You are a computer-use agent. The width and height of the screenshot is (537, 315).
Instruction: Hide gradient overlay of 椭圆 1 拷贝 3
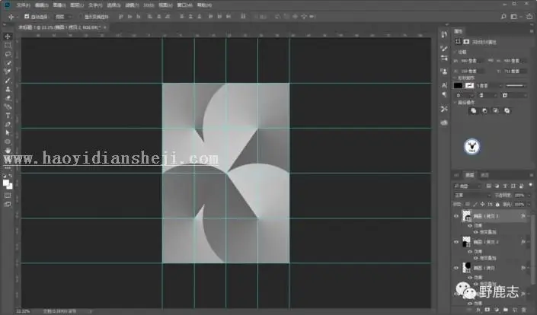point(476,232)
